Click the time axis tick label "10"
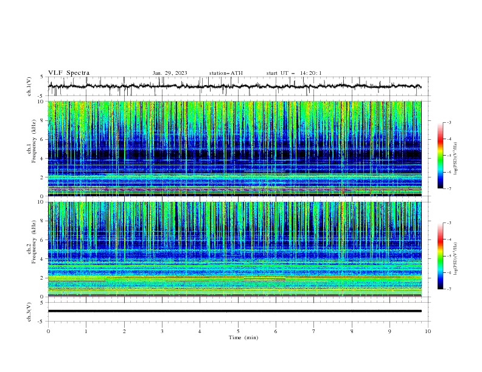The height and width of the screenshot is (372, 482). [428, 331]
